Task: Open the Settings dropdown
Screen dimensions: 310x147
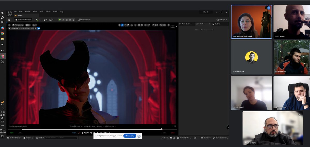Action: coord(222,20)
